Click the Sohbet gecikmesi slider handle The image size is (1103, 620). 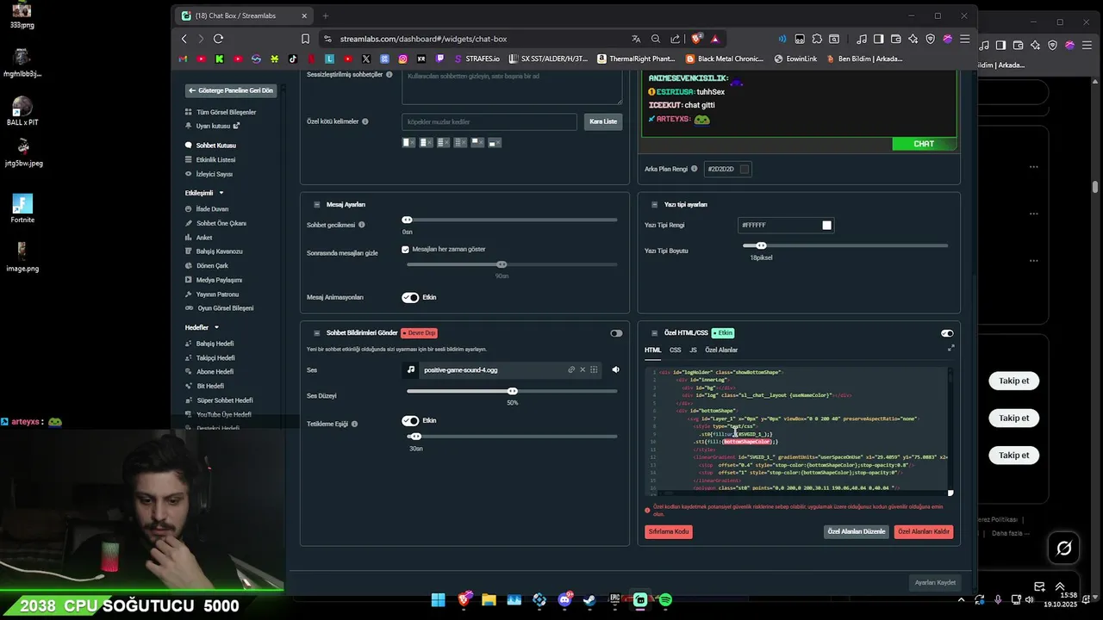pyautogui.click(x=408, y=220)
